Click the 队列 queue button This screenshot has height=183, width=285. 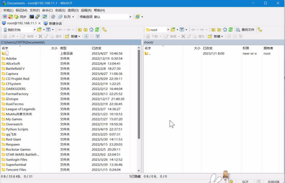pos(65,17)
